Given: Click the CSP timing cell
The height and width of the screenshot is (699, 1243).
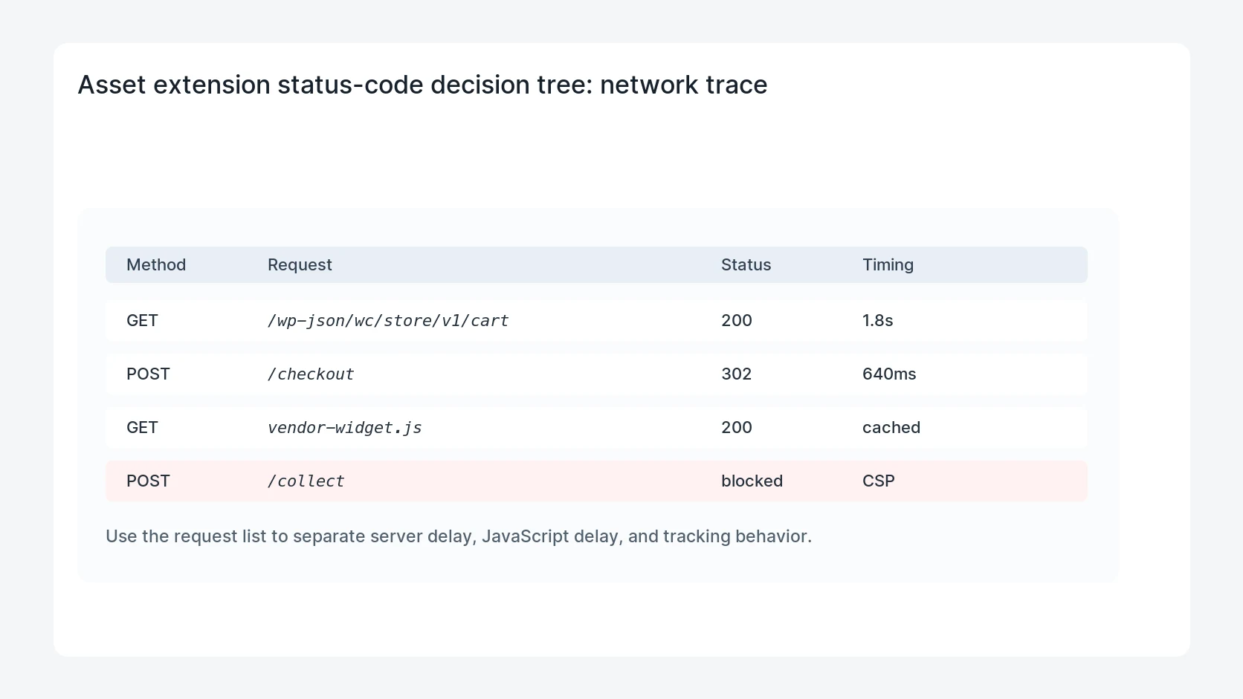Looking at the screenshot, I should (878, 481).
